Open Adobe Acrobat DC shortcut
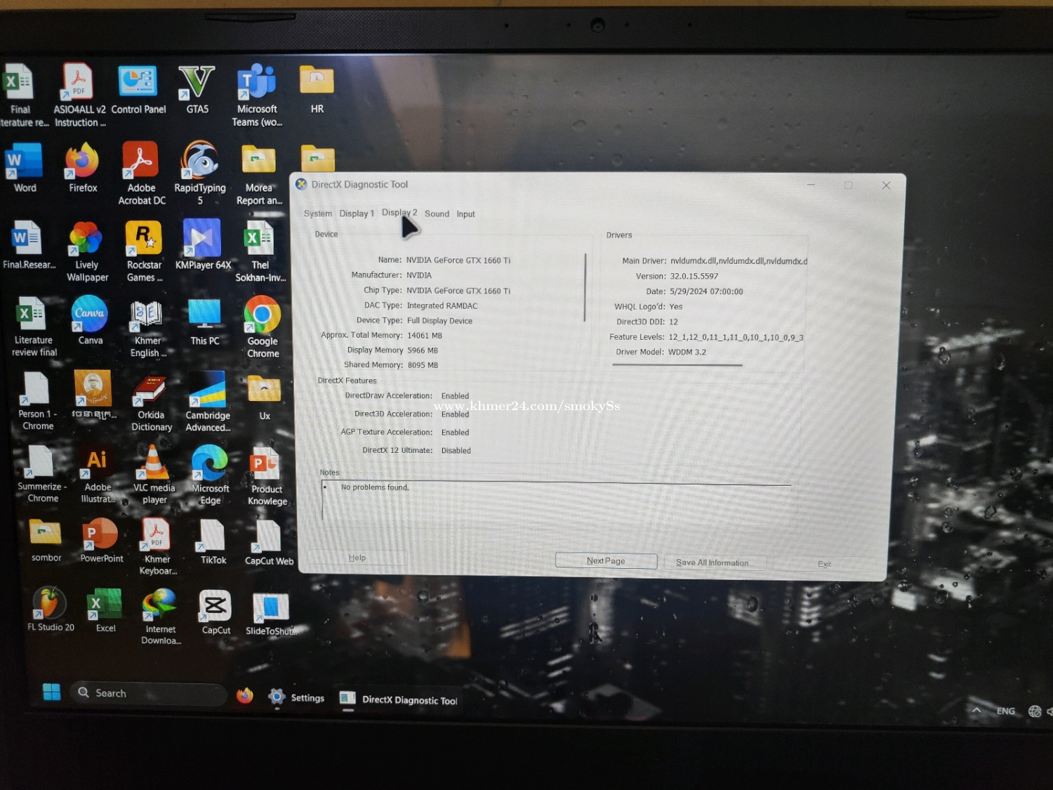The image size is (1053, 790). coord(141,173)
